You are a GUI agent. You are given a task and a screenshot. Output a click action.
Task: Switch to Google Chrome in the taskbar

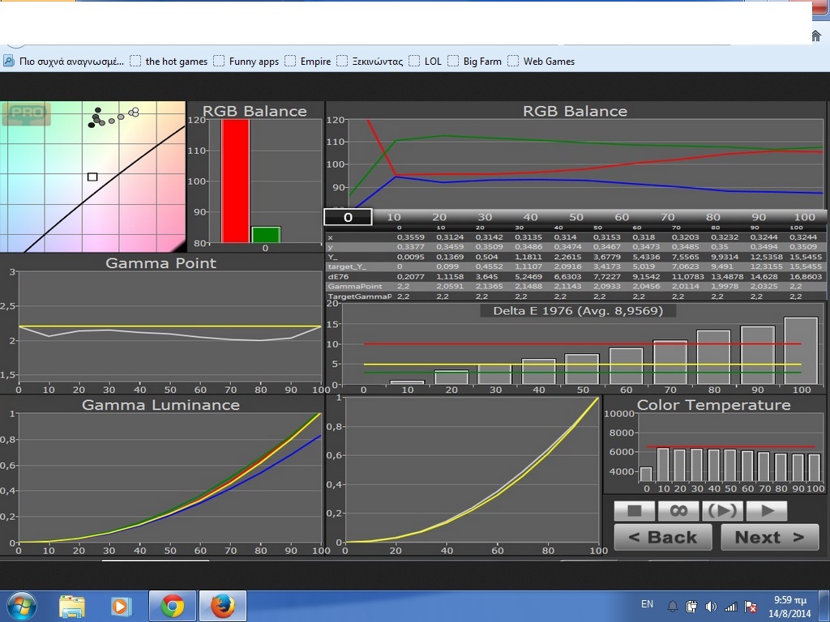pos(172,606)
